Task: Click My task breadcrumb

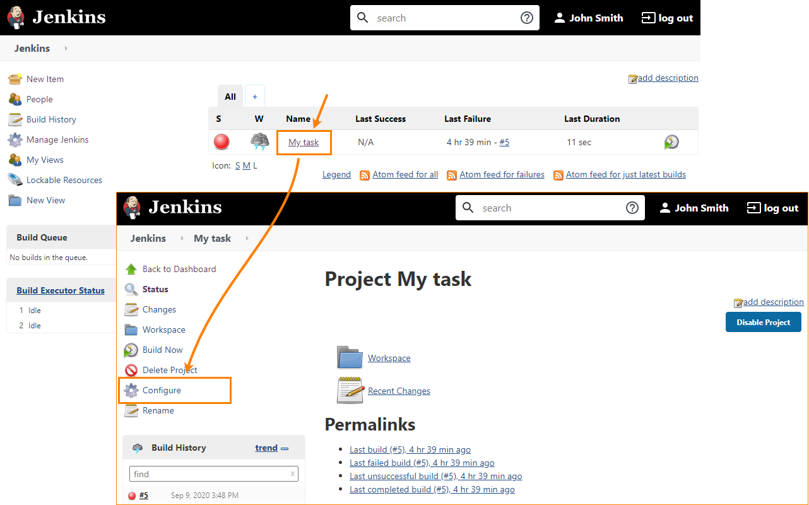Action: 212,238
